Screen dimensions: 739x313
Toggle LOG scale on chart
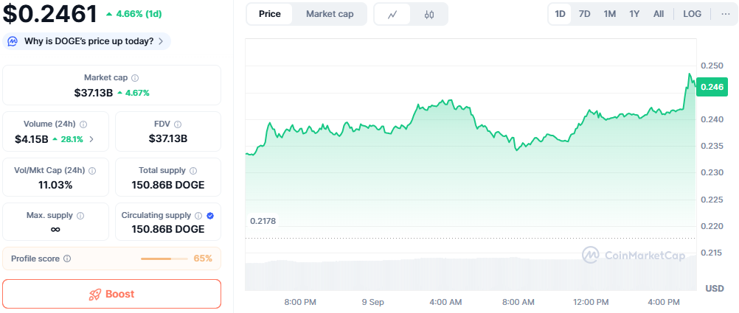point(693,14)
